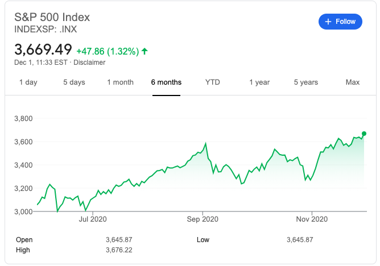Open the 1 year chart range
The height and width of the screenshot is (266, 380).
point(259,82)
